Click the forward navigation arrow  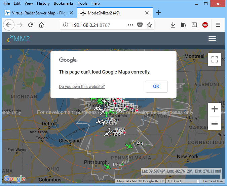(x=20, y=25)
